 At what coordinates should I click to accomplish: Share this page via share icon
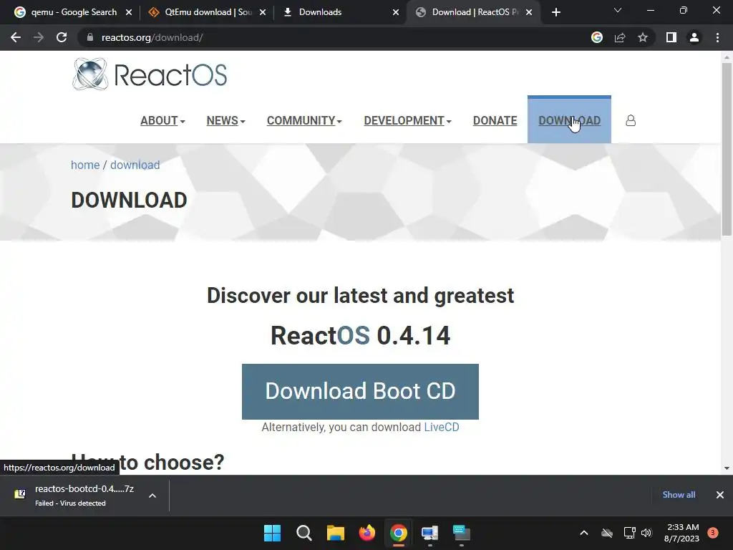[x=620, y=37]
